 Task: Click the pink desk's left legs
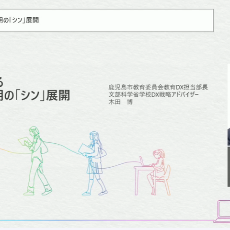point(136,182)
